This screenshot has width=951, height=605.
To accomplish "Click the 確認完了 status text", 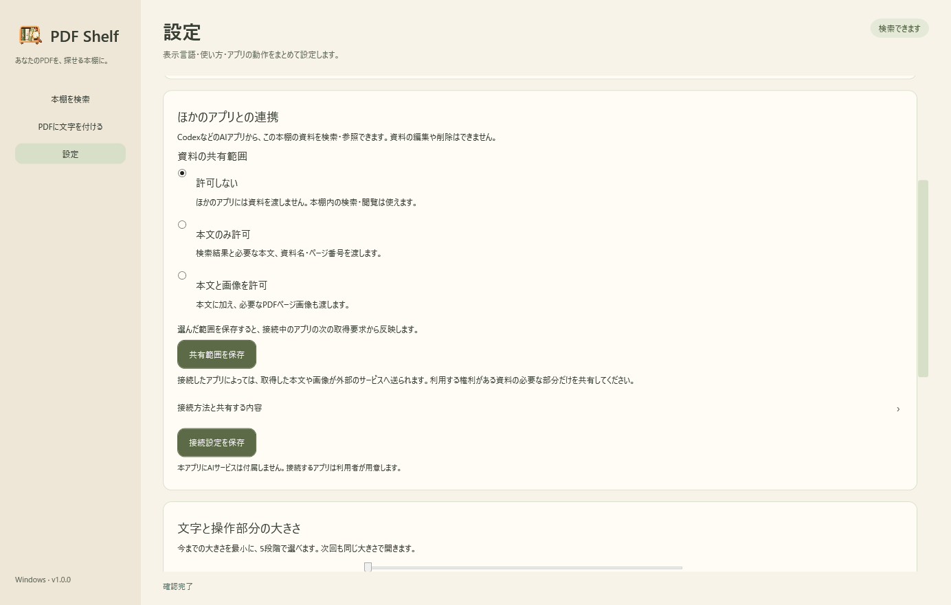I will (178, 586).
